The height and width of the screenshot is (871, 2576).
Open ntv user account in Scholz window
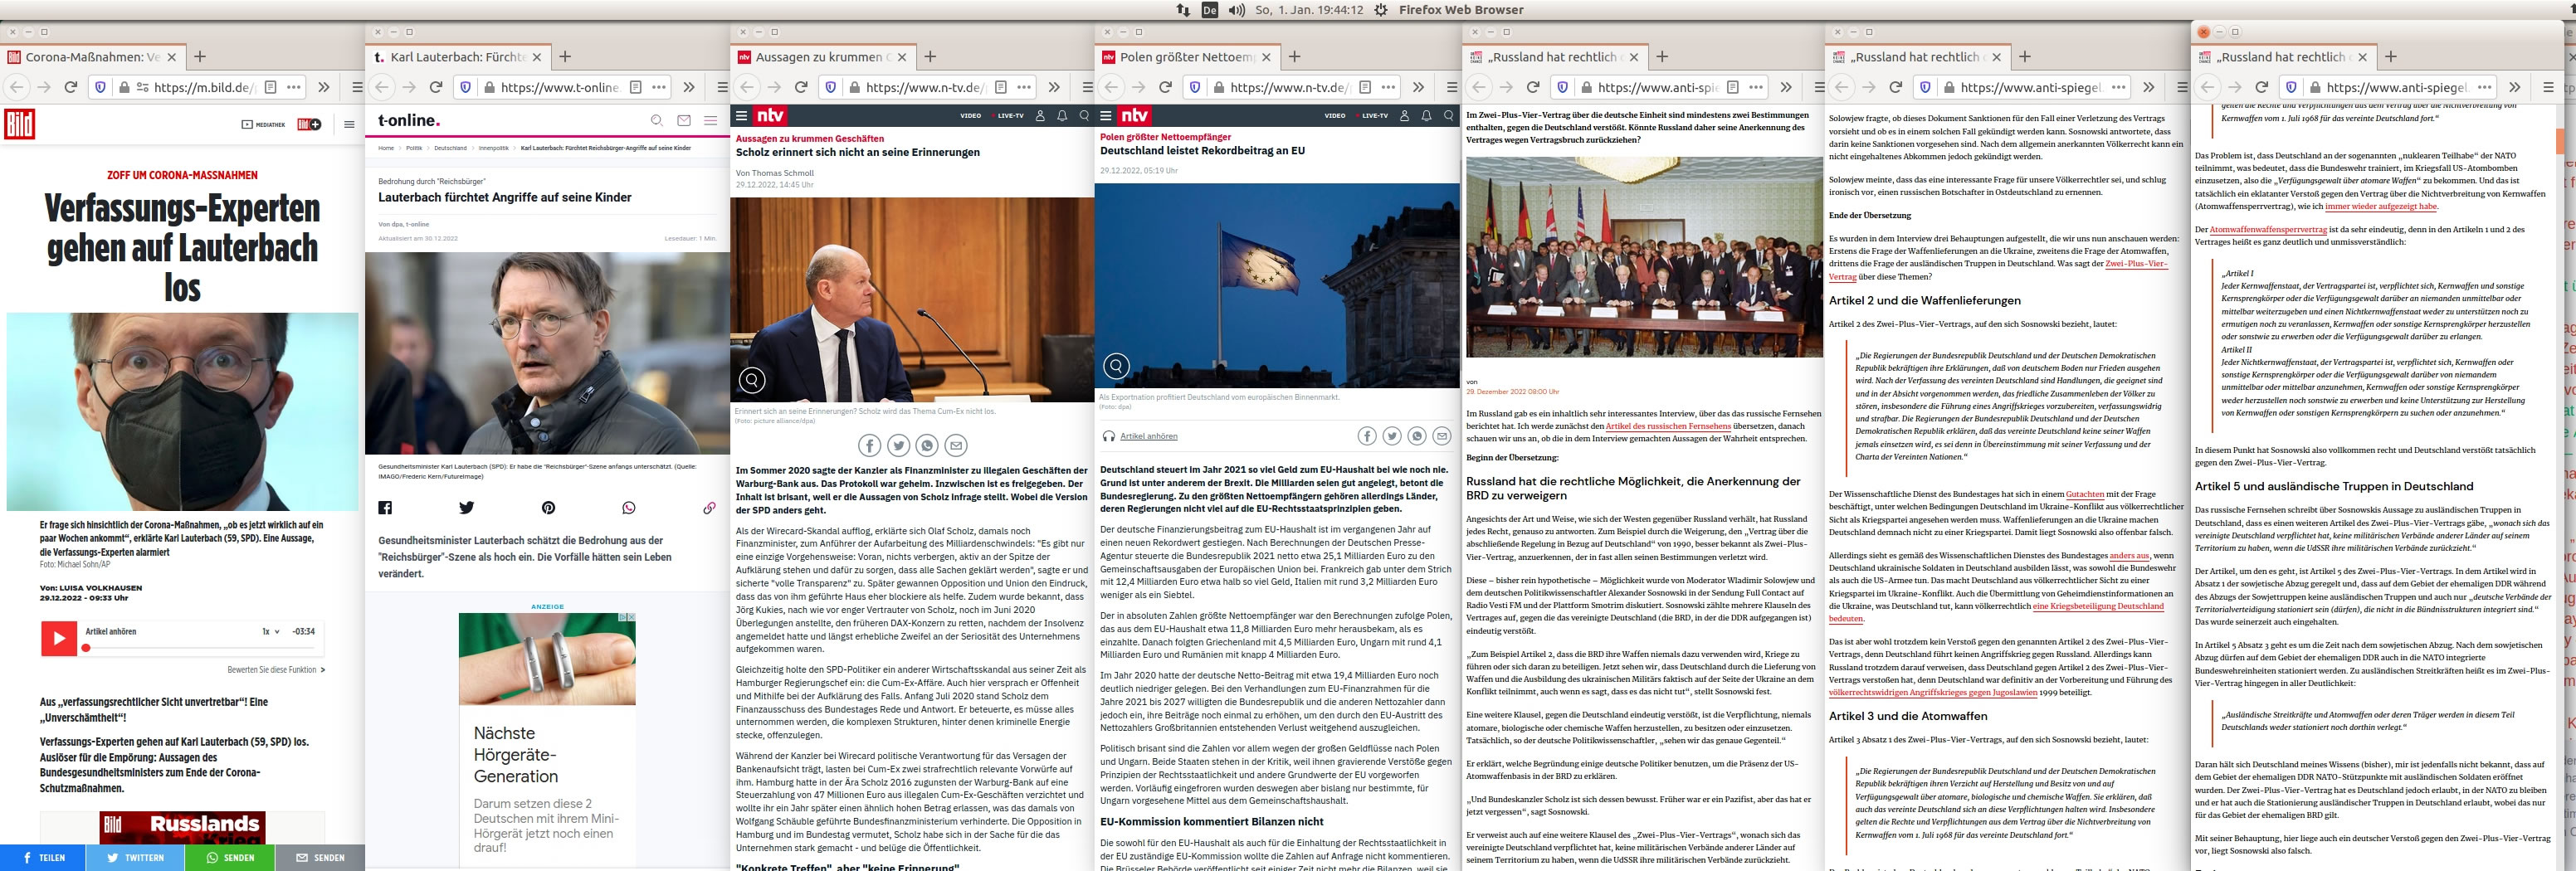coord(1040,116)
